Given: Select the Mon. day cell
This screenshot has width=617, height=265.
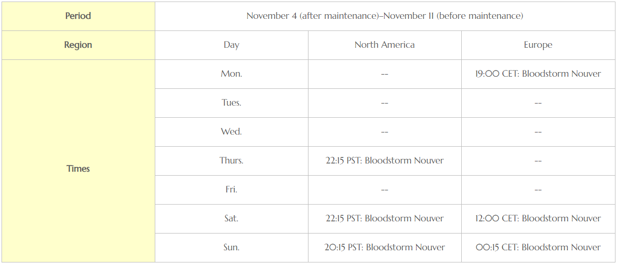Looking at the screenshot, I should pos(231,74).
